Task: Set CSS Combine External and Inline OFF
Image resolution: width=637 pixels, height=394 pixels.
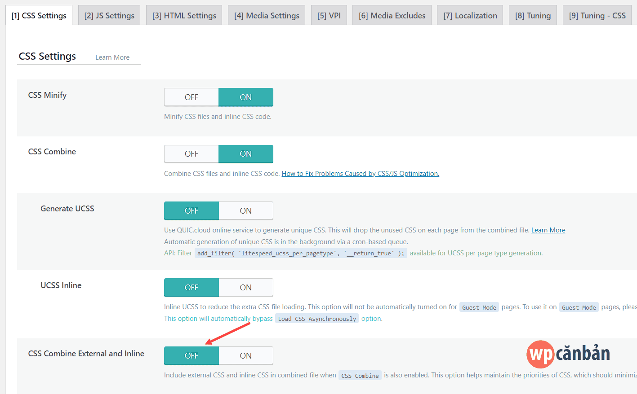Action: click(x=192, y=356)
